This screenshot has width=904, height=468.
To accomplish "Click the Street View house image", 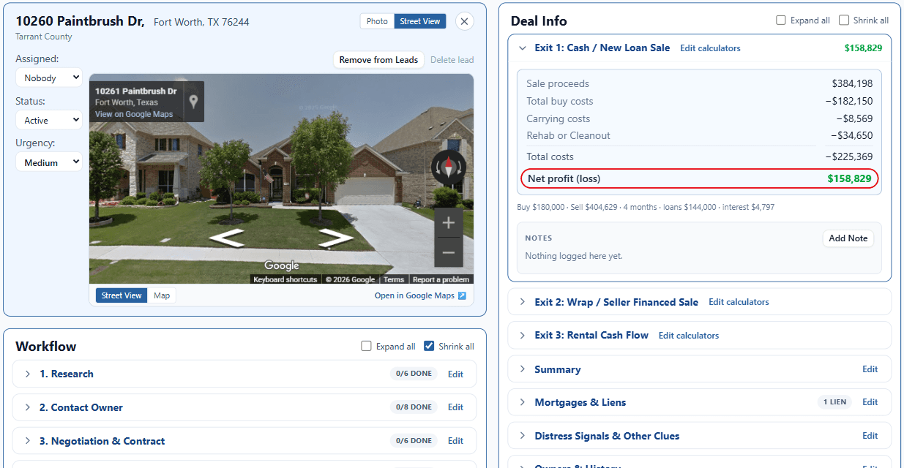I will 281,178.
